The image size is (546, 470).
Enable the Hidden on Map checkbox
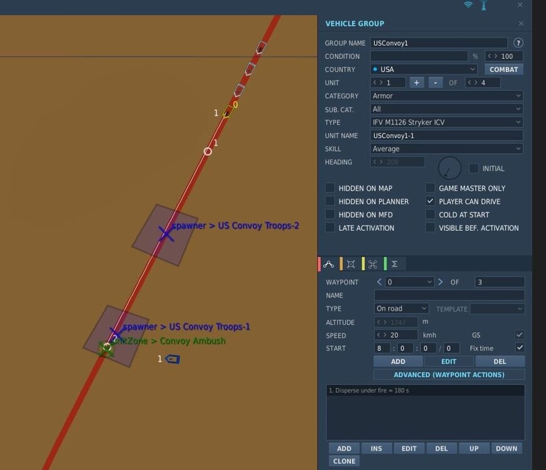tap(329, 188)
